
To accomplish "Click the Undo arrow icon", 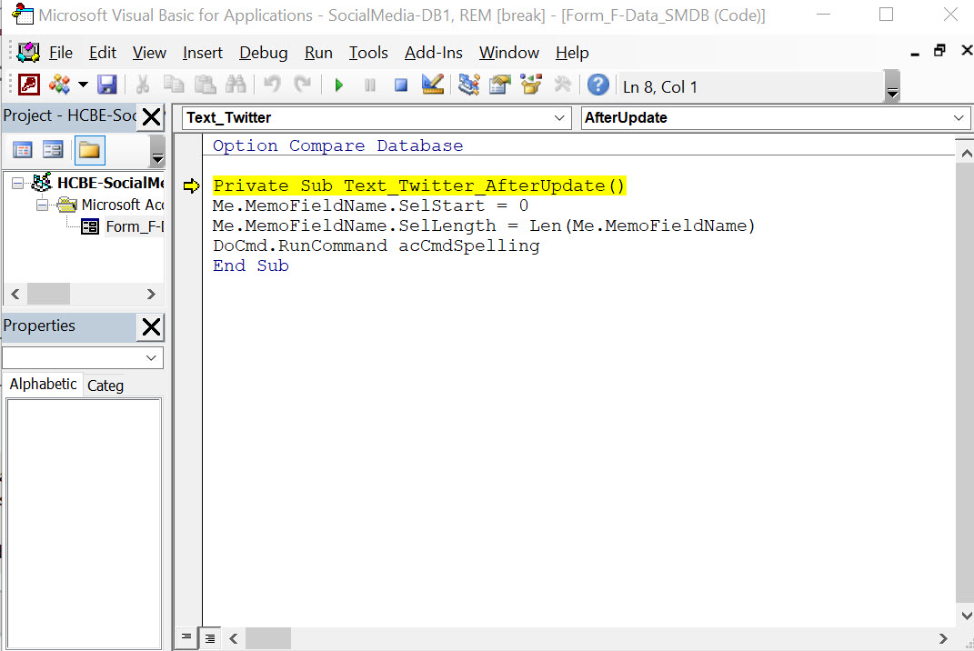I will click(x=272, y=85).
